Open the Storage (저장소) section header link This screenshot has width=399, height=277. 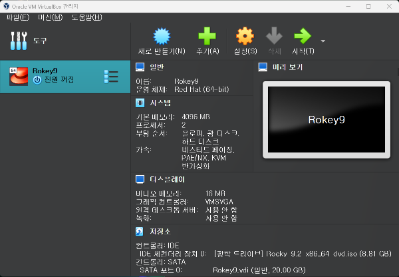tap(160, 231)
